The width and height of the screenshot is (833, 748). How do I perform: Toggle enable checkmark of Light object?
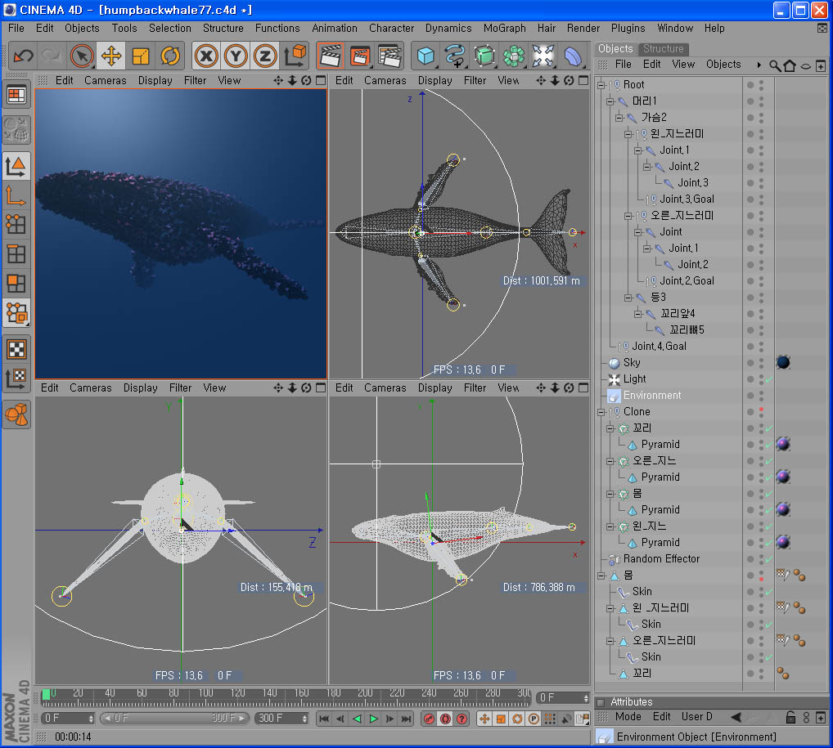click(768, 379)
